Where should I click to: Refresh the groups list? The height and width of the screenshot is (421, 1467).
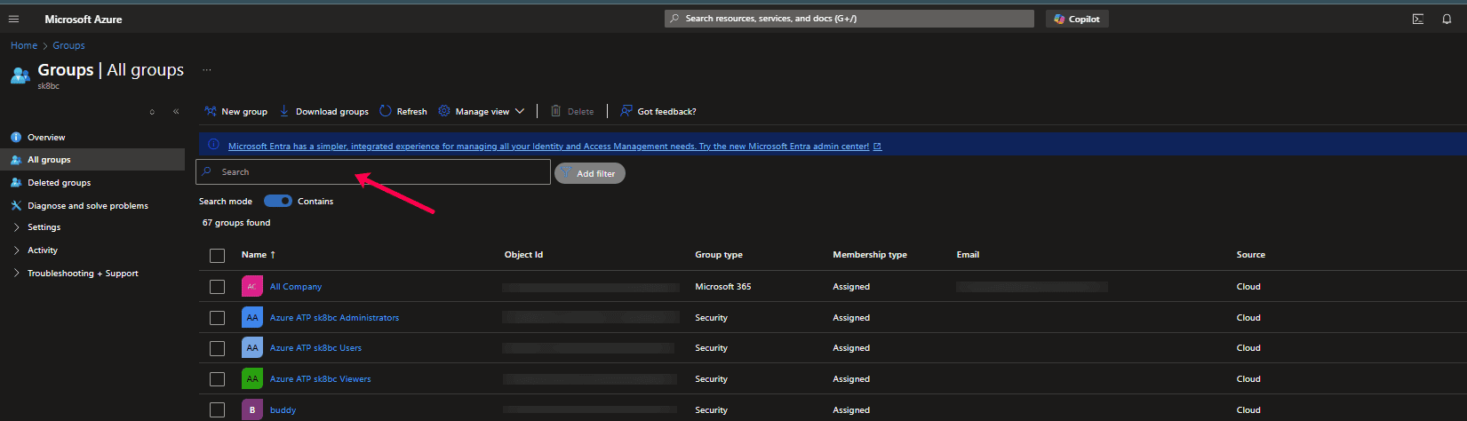click(403, 111)
